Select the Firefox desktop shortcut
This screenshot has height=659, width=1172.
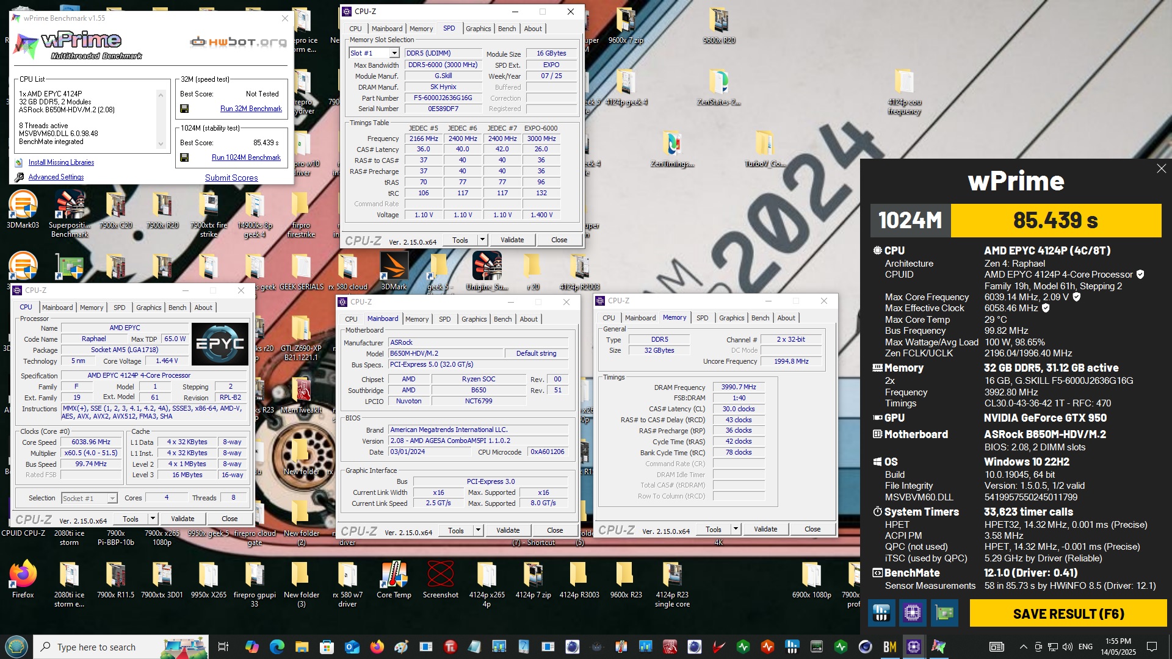(23, 580)
